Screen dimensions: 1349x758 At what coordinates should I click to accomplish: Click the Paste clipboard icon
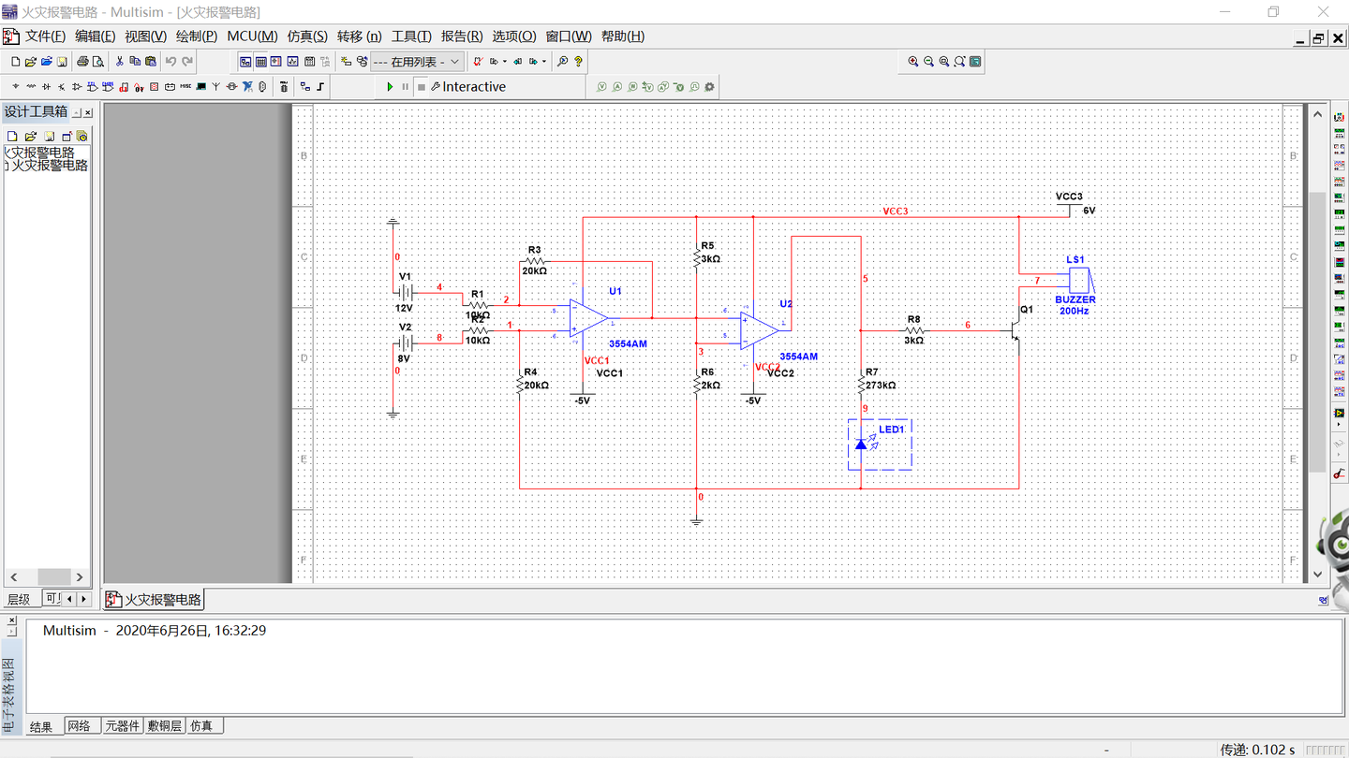(x=151, y=62)
